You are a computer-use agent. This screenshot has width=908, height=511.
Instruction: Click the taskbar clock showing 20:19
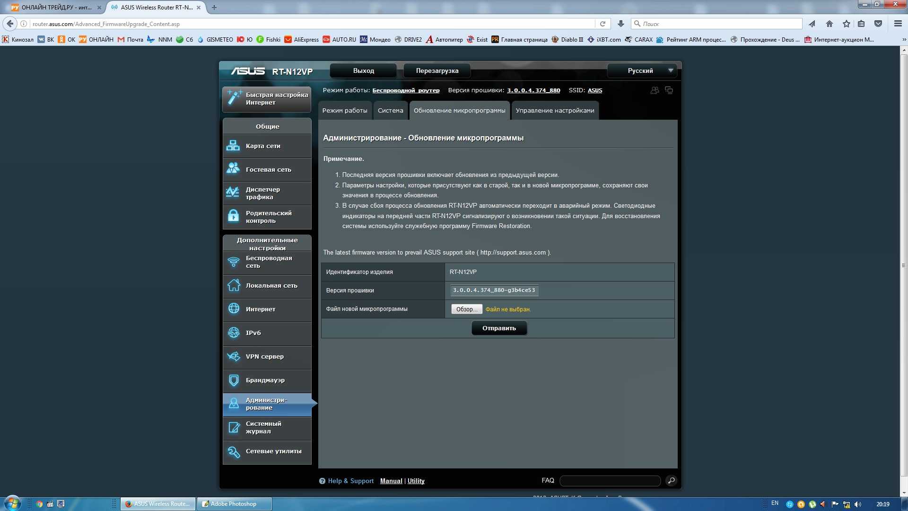[883, 504]
